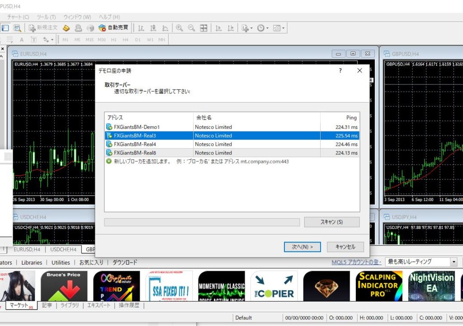
Task: Open the ダウンロード downloads category
Action: [x=125, y=263]
